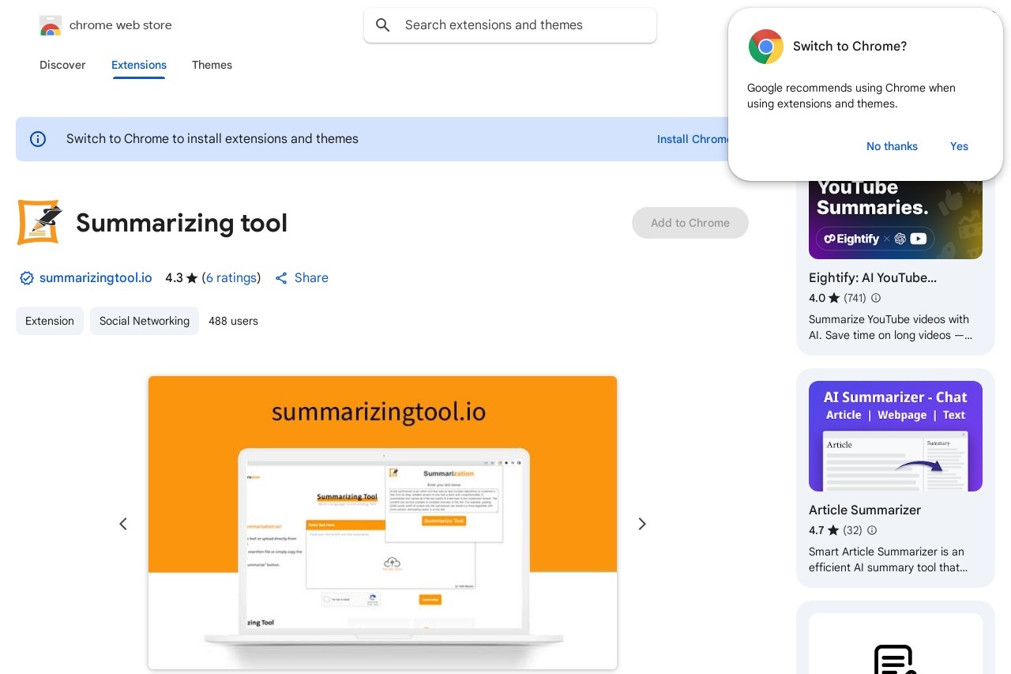Click the Eightify 4.0 (741) rating text
The image size is (1011, 674).
click(x=837, y=298)
